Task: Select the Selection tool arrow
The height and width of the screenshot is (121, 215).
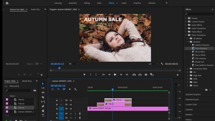Action: point(43,84)
